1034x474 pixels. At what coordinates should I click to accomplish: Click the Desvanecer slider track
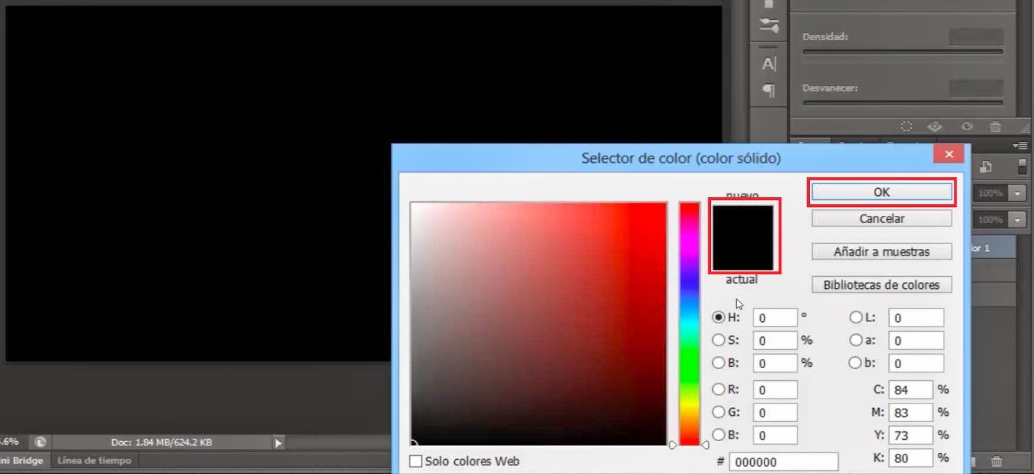[903, 102]
